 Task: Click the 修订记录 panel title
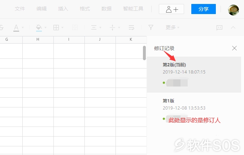[x=164, y=48]
